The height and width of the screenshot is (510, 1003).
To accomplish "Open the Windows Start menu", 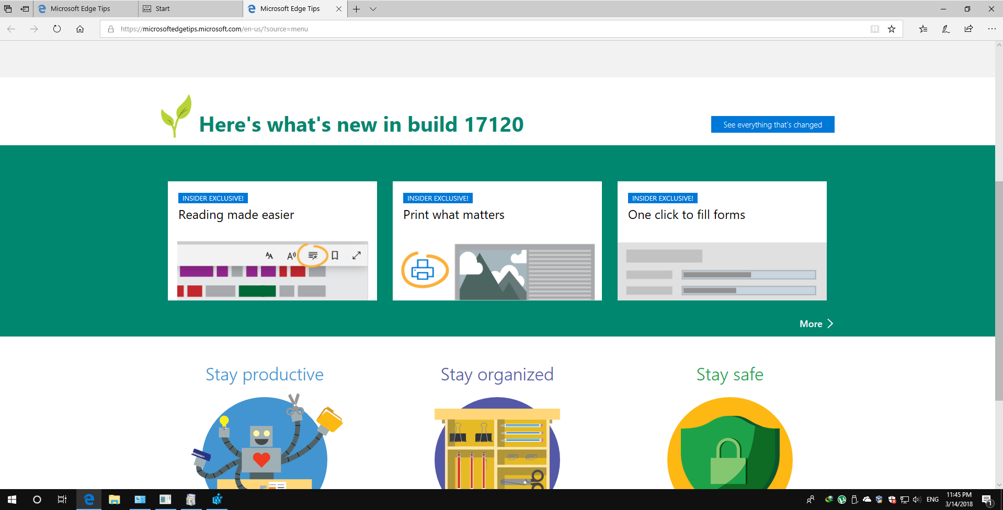I will tap(12, 500).
